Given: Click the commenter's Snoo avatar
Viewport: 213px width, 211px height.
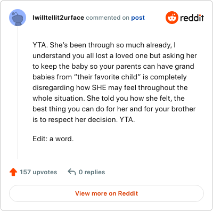Looking at the screenshot, I should coord(18,18).
